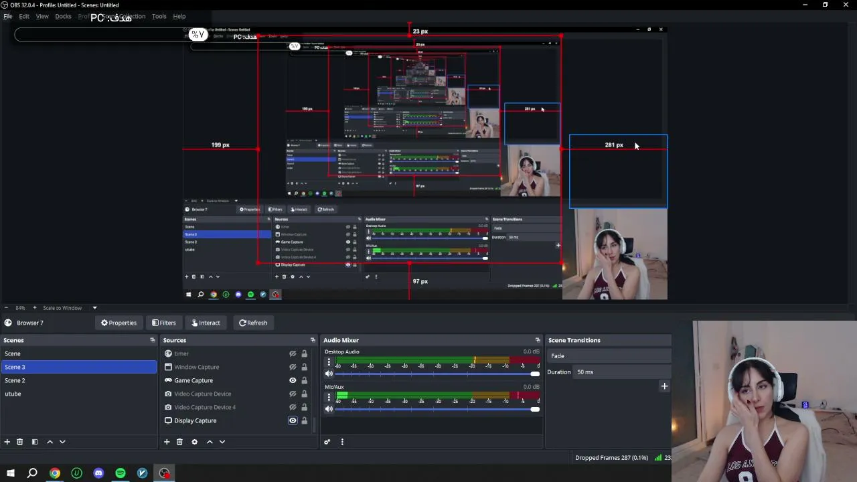Open Mic/Aux three-dot options
Image resolution: width=857 pixels, height=482 pixels.
coord(329,397)
